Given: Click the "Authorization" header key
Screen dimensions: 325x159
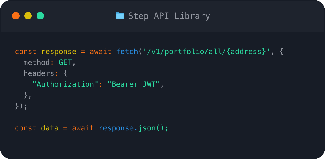Looking at the screenshot, I should click(x=65, y=84).
